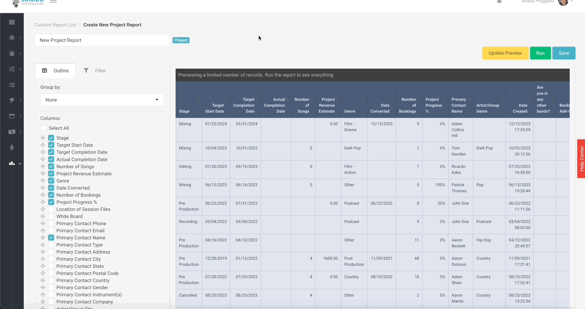Open the mixer sliders icon in sidebar

tap(12, 69)
